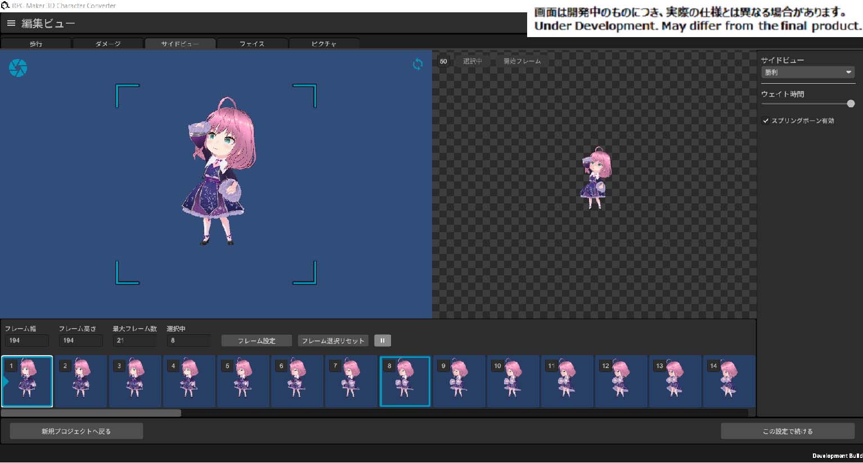The image size is (863, 463).
Task: Open the フェイス tab
Action: [x=252, y=44]
